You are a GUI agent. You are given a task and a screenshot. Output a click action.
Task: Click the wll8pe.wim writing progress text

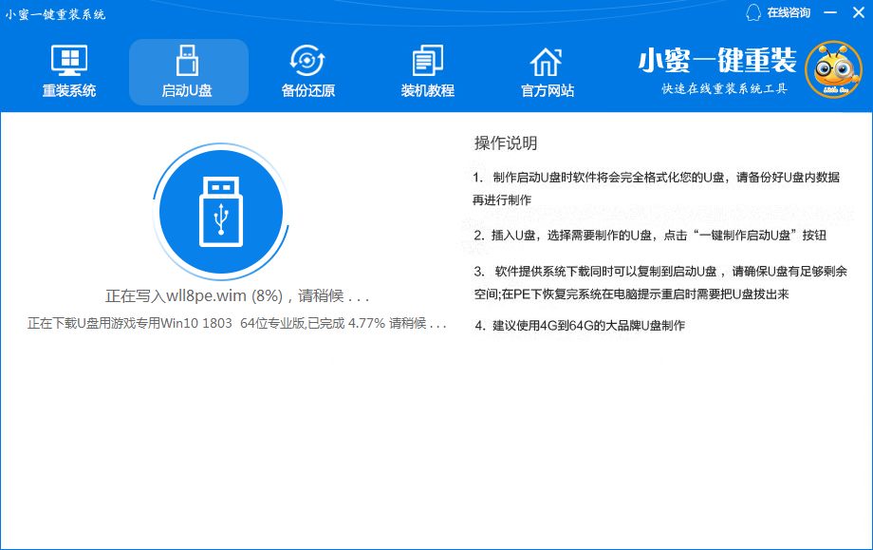click(236, 295)
